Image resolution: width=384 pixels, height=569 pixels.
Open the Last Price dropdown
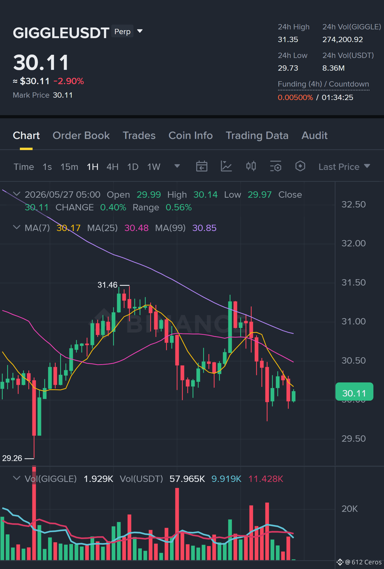[344, 167]
